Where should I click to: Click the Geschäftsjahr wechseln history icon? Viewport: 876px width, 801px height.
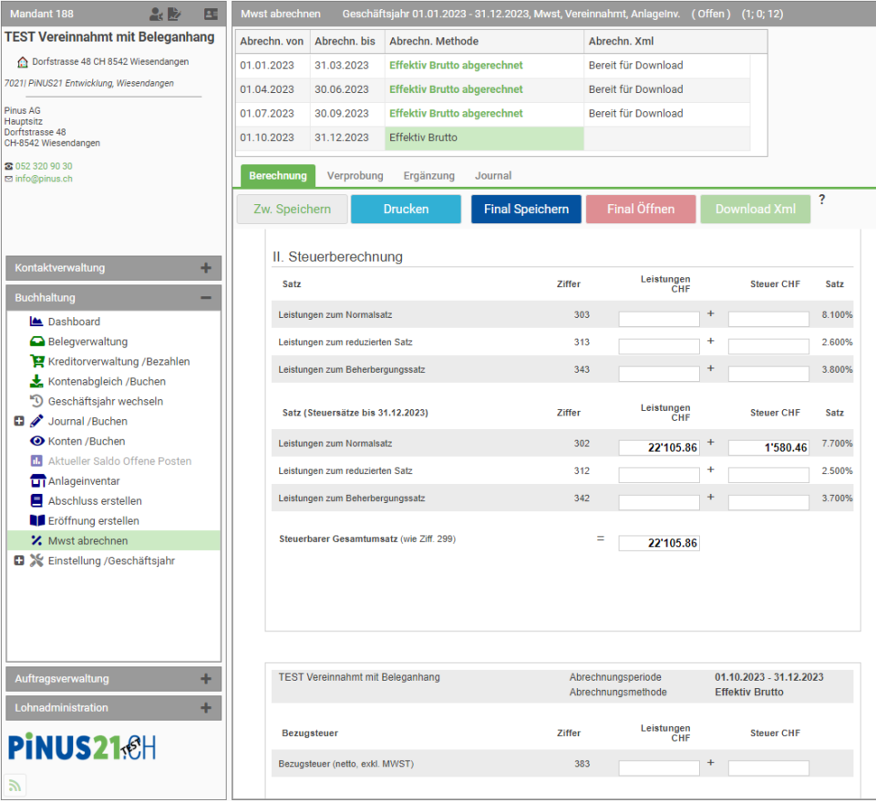36,401
